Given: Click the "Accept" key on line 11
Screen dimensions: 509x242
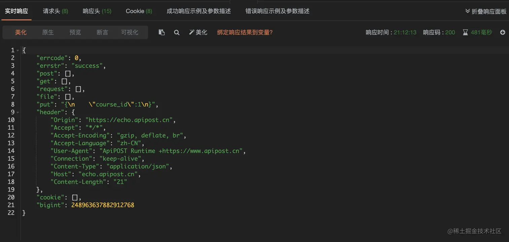Looking at the screenshot, I should coord(64,128).
